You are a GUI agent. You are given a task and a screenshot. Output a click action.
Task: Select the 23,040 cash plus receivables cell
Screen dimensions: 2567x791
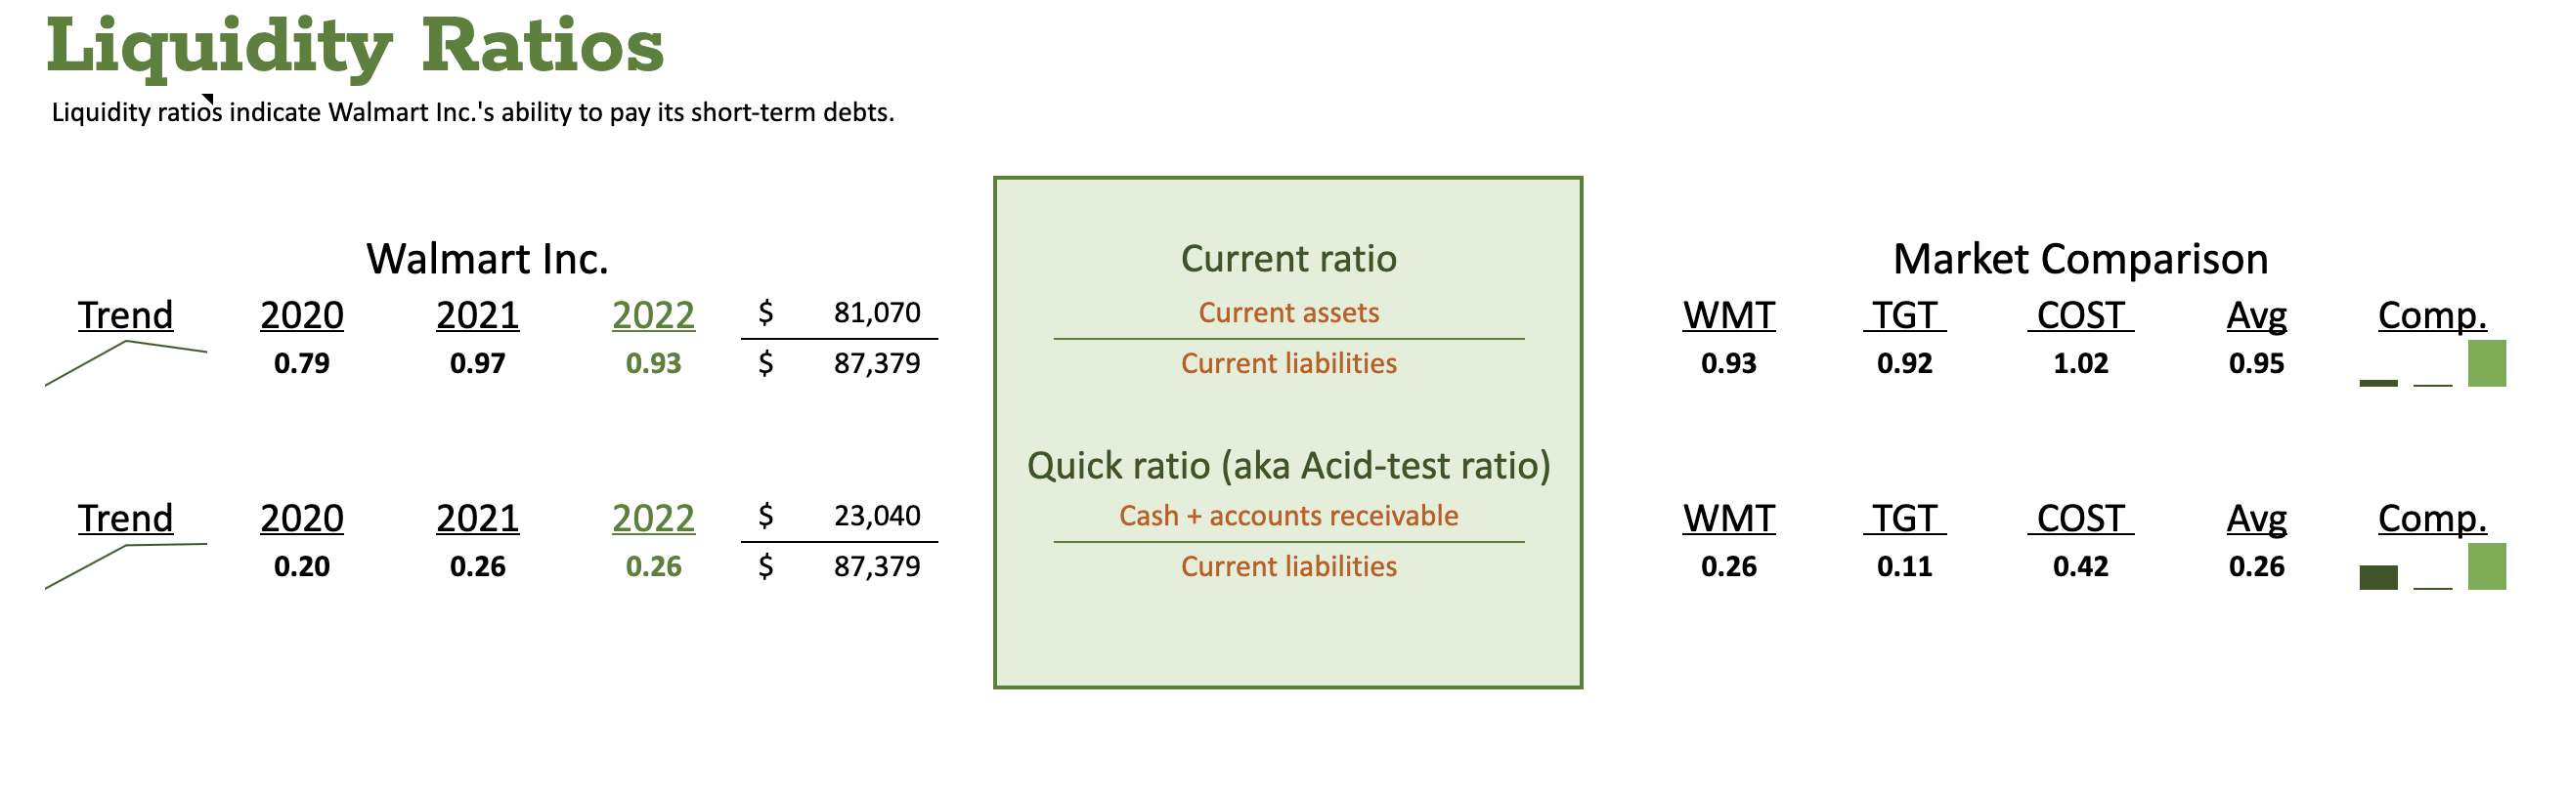tap(877, 516)
